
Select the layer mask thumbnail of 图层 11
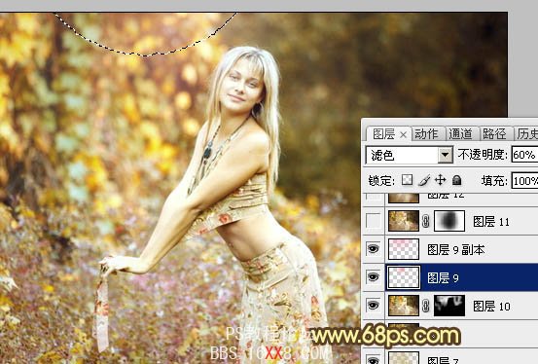coord(449,221)
